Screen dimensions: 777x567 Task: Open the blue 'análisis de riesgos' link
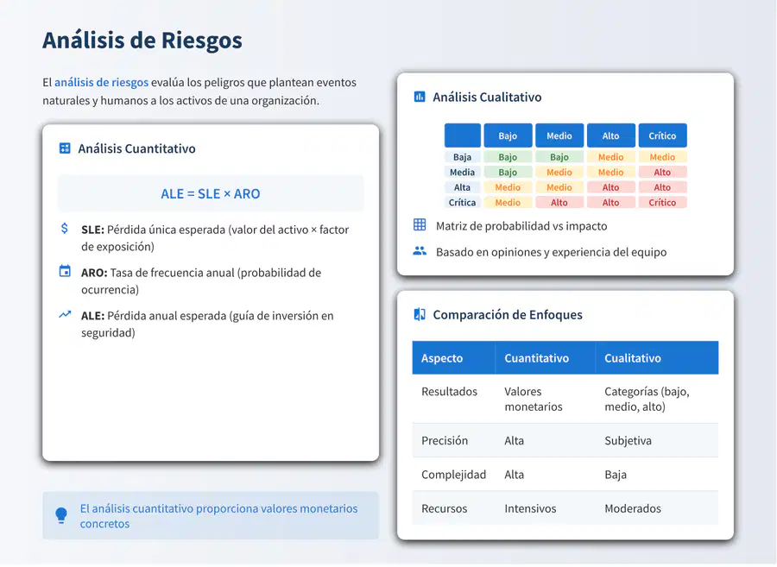(101, 82)
